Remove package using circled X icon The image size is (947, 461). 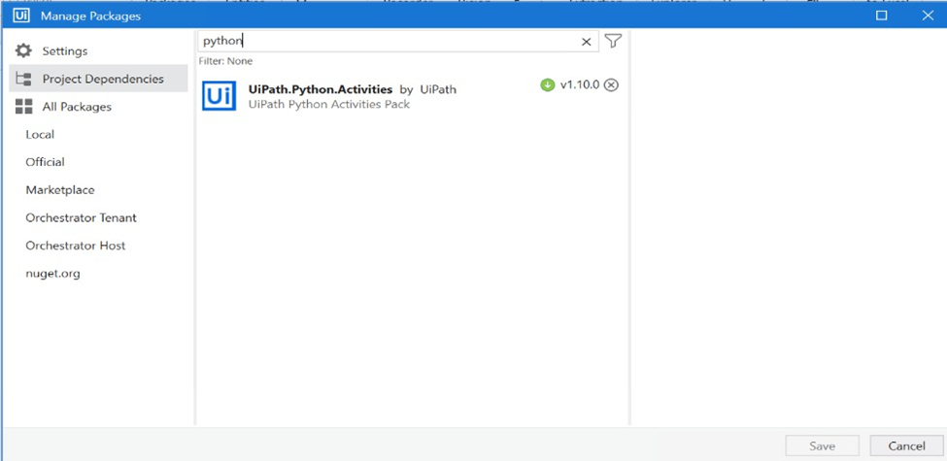click(611, 85)
